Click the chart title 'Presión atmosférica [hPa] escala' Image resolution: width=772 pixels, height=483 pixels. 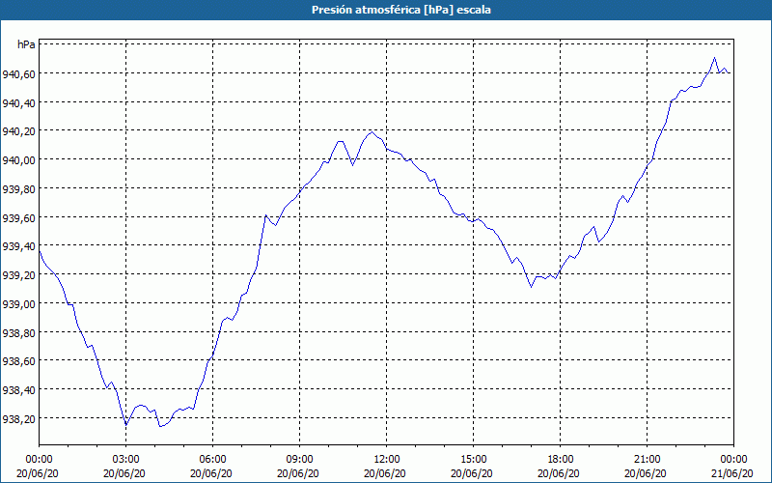(x=386, y=10)
